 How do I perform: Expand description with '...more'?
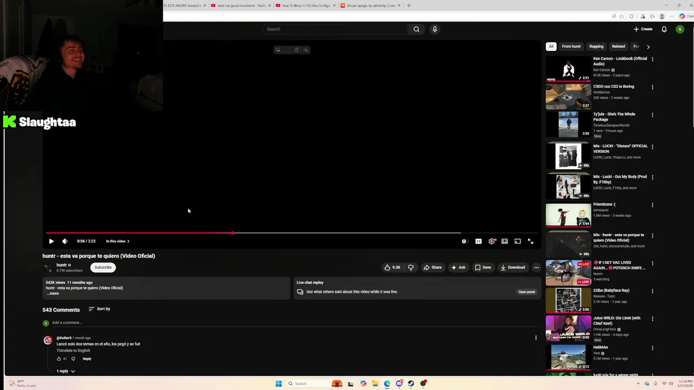pos(53,293)
